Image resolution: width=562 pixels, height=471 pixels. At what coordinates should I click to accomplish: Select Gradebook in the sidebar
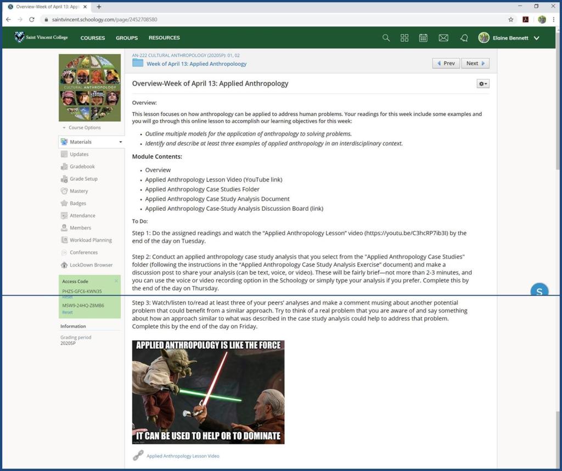82,166
